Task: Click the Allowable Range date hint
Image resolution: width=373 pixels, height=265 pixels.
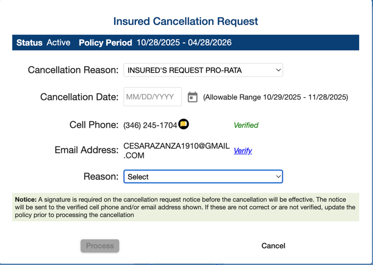Action: [x=276, y=97]
